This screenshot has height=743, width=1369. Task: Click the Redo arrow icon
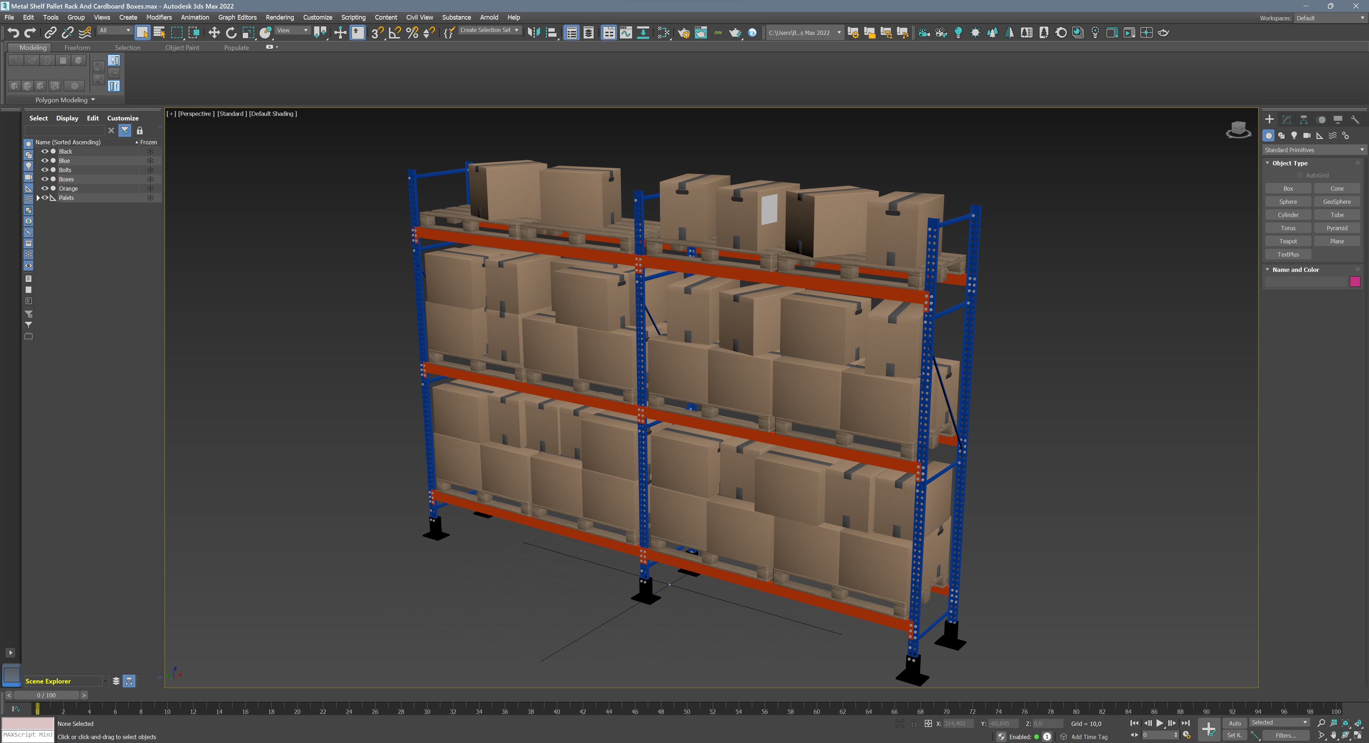pyautogui.click(x=30, y=33)
